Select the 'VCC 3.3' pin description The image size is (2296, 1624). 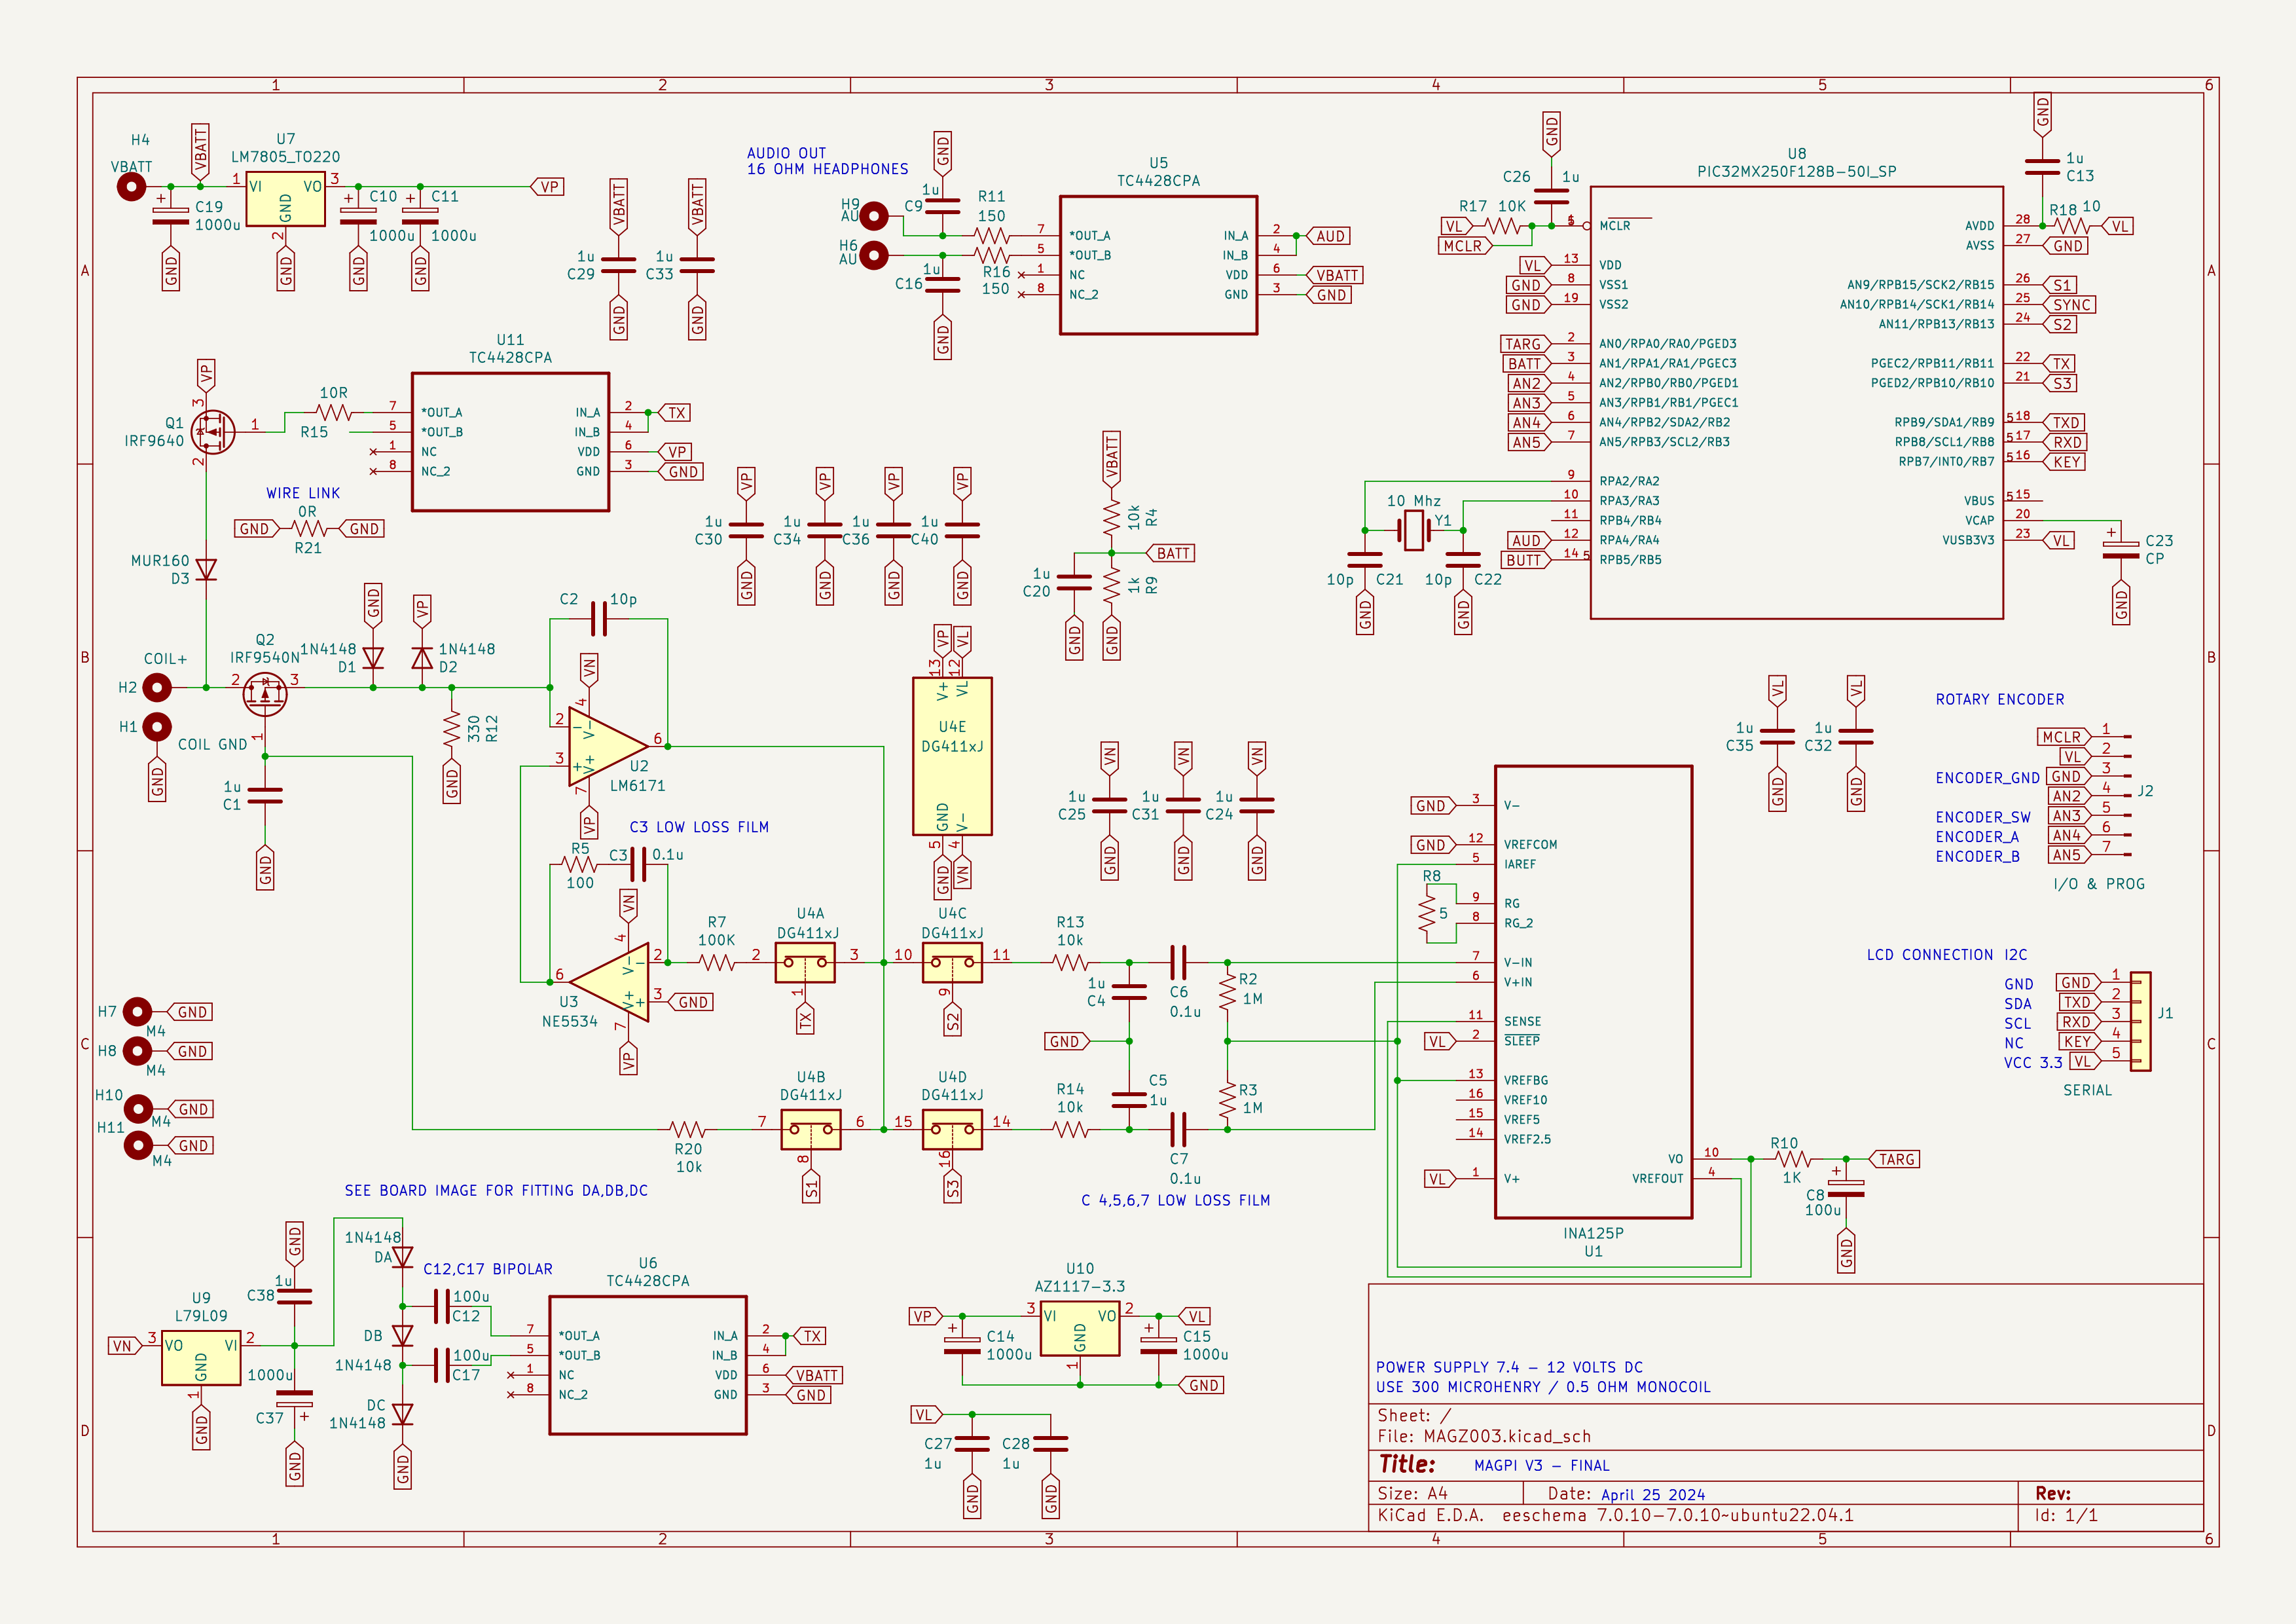click(x=2032, y=1062)
